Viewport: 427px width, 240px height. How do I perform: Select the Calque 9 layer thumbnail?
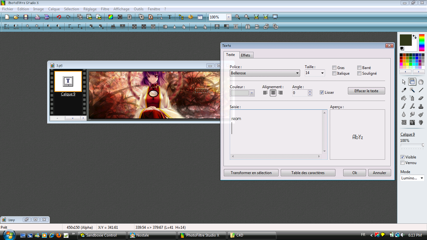68,81
